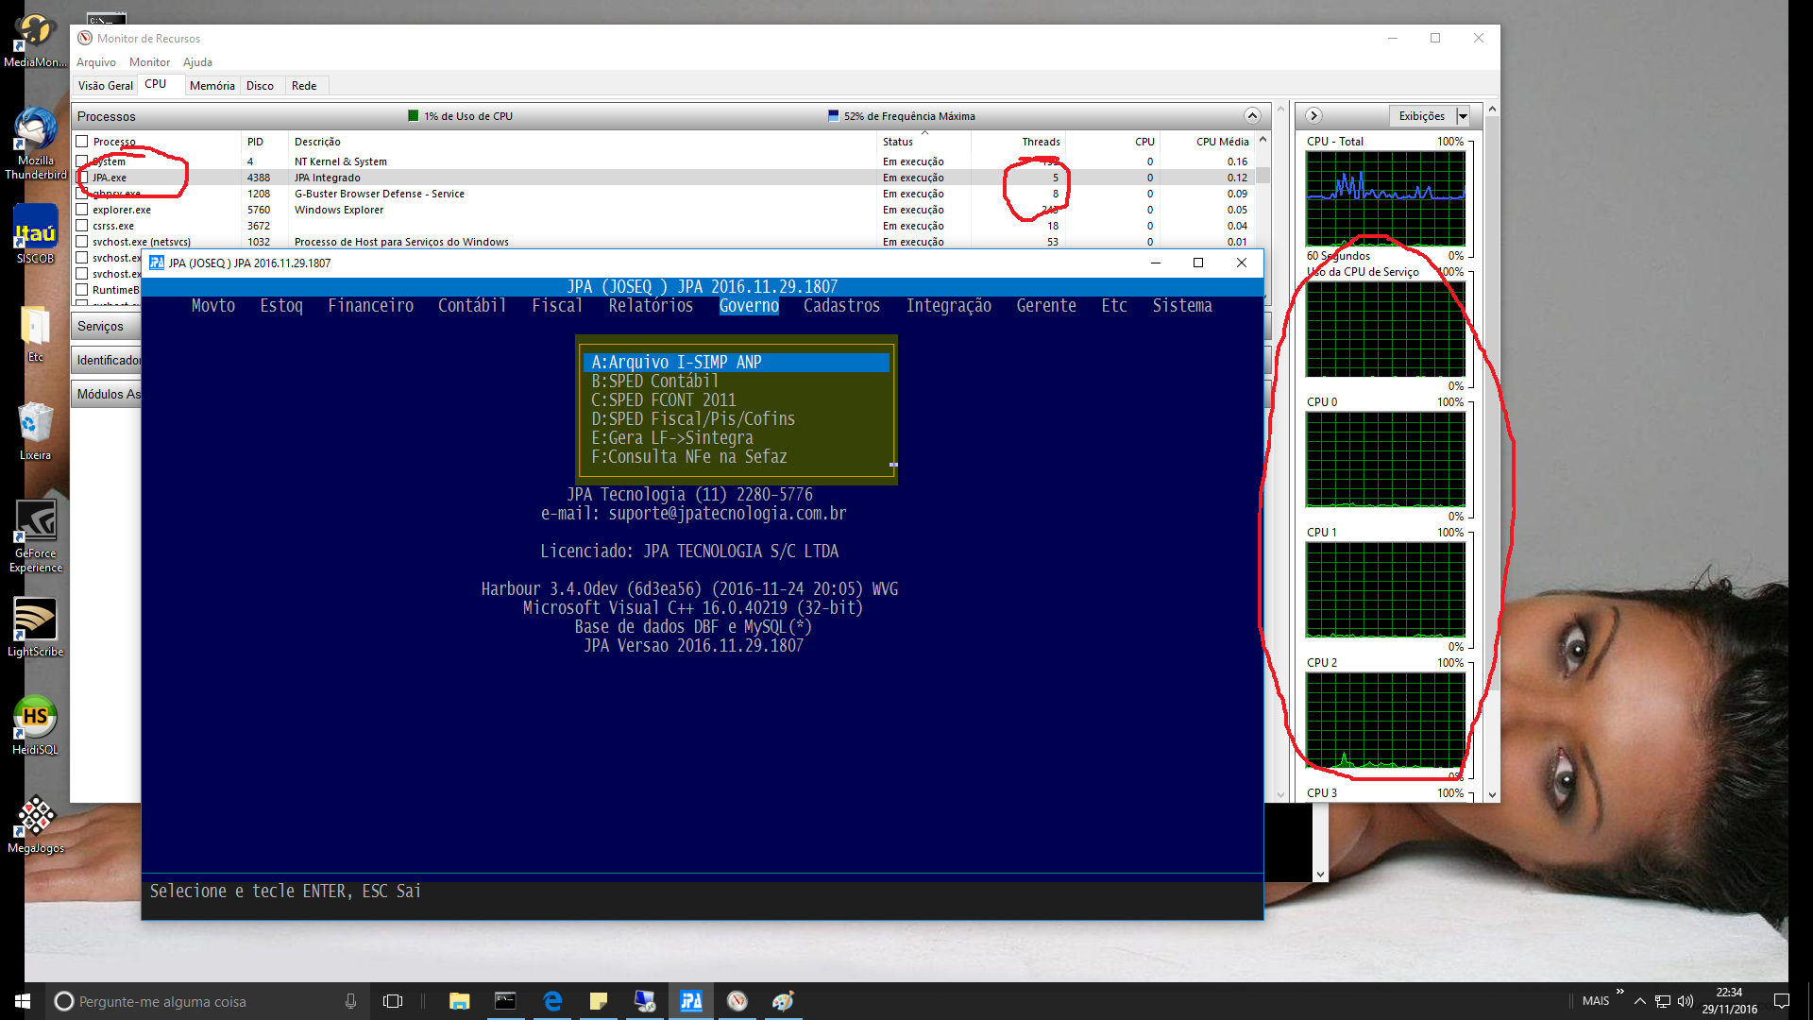This screenshot has height=1020, width=1813.
Task: Check the csrss.exe process checkbox
Action: click(x=82, y=226)
